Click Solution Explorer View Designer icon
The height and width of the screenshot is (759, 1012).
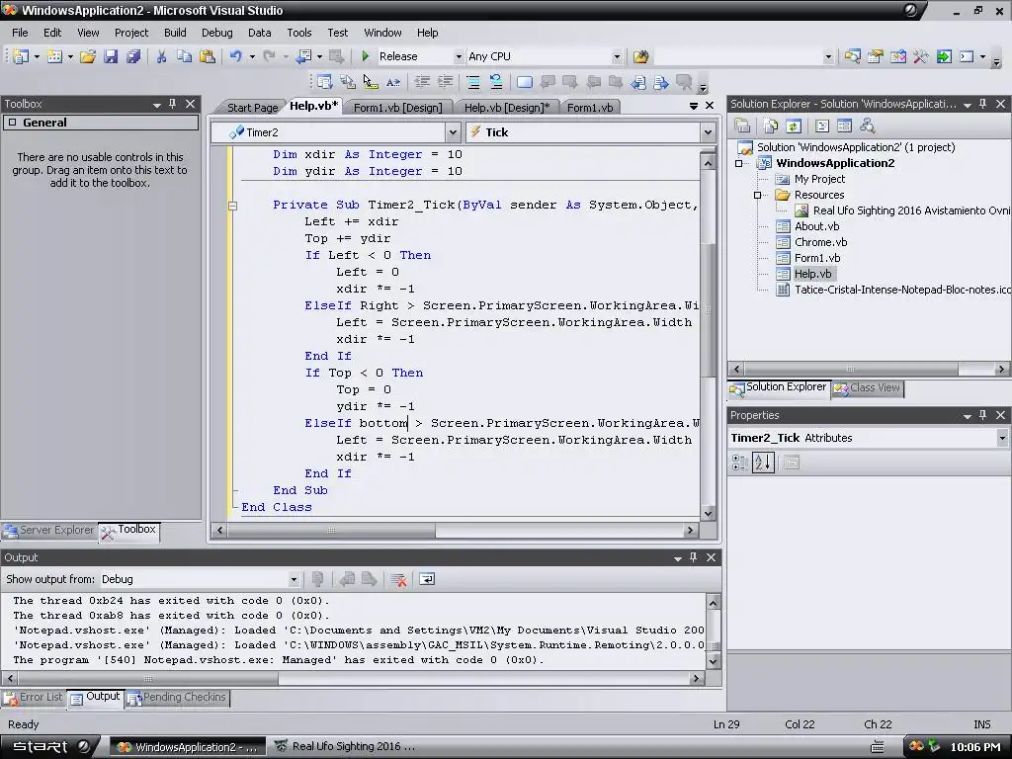[844, 126]
